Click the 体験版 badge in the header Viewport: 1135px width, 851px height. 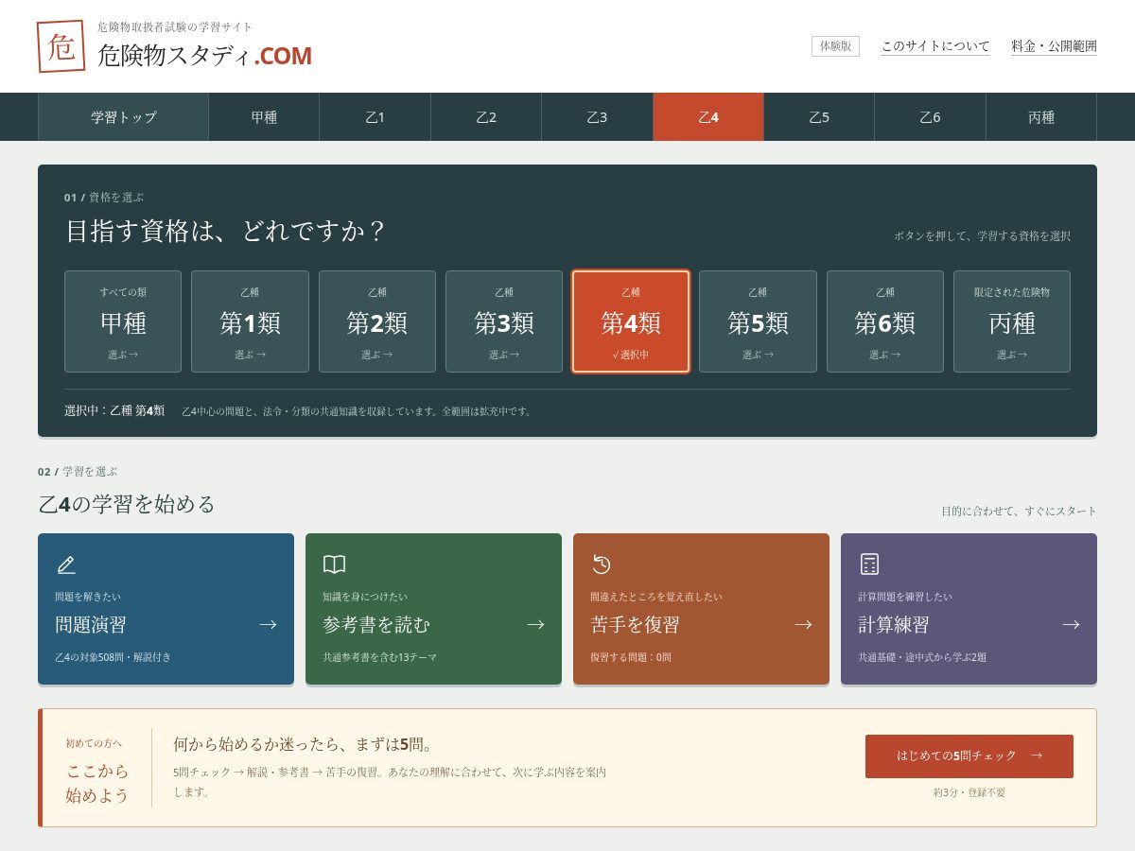click(x=835, y=45)
